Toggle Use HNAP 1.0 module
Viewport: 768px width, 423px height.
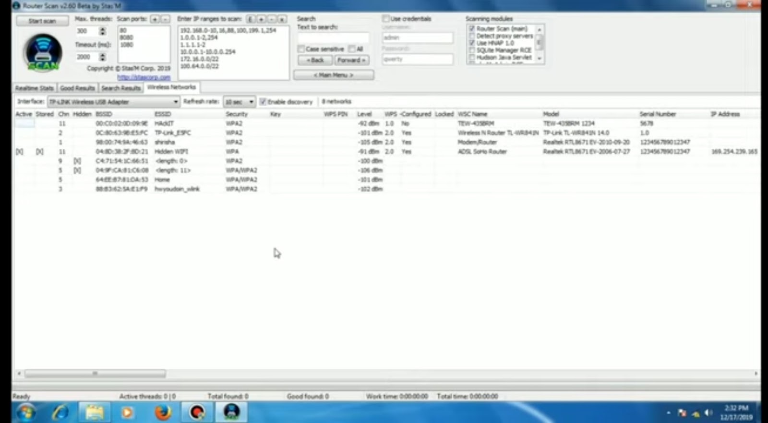[472, 43]
